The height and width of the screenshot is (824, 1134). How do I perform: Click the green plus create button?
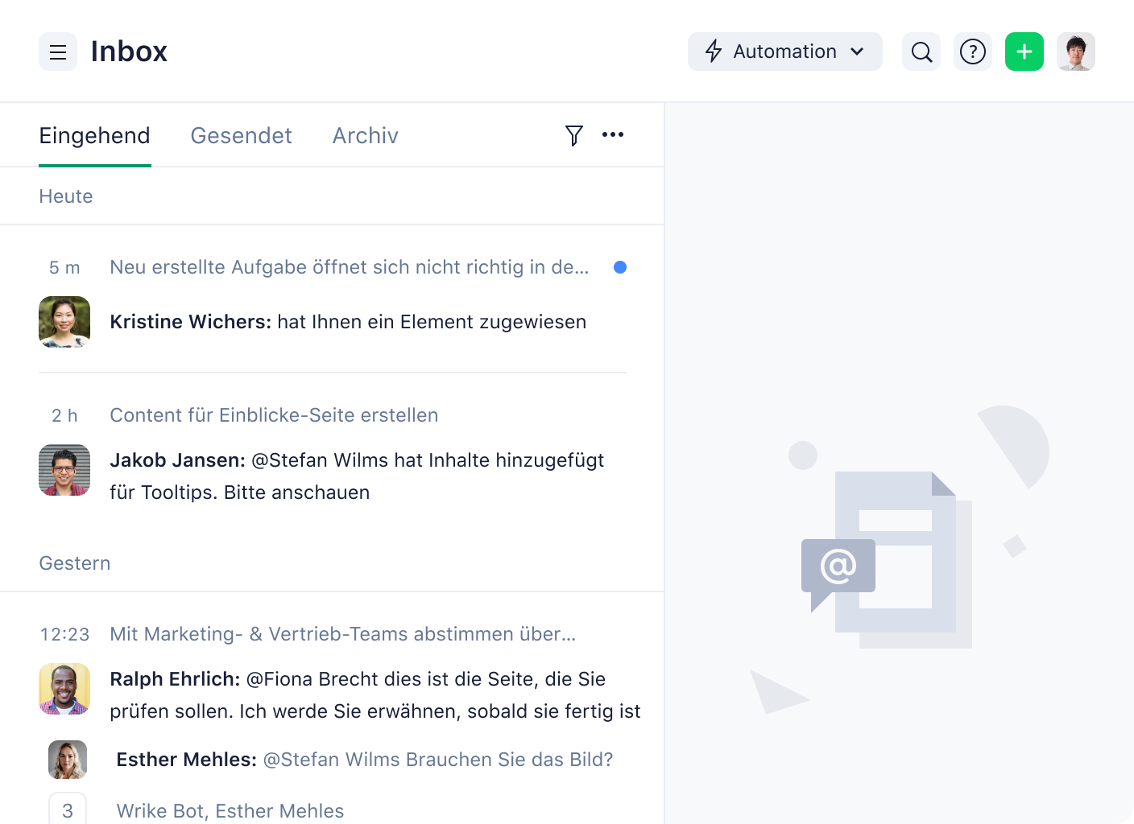1024,51
